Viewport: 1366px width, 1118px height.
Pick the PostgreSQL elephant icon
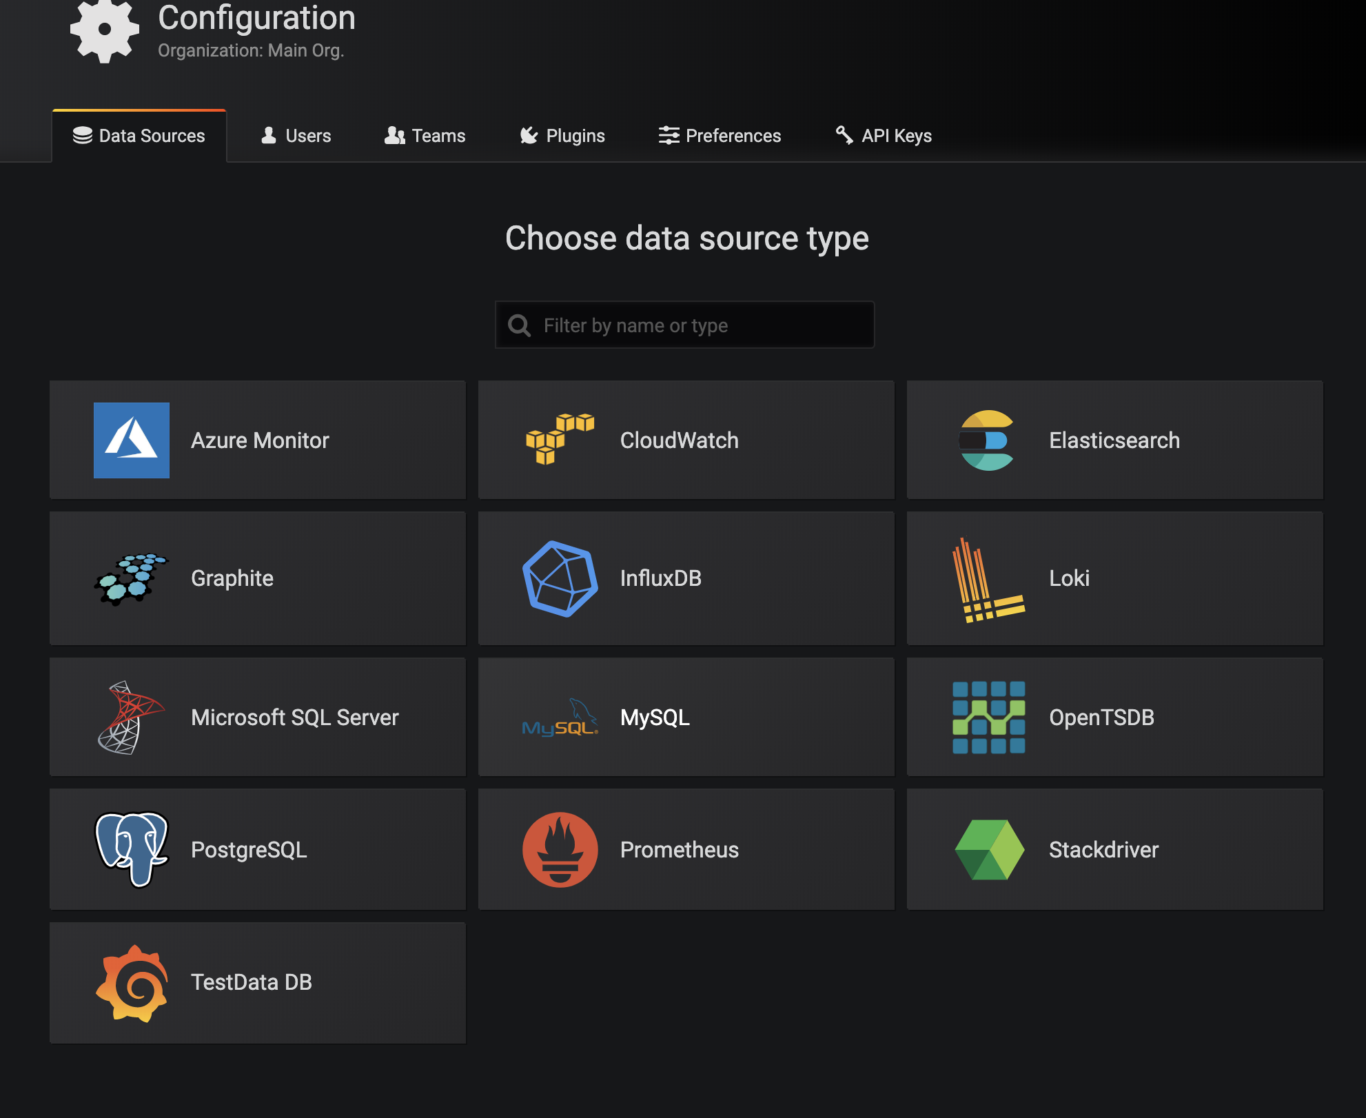pos(131,849)
